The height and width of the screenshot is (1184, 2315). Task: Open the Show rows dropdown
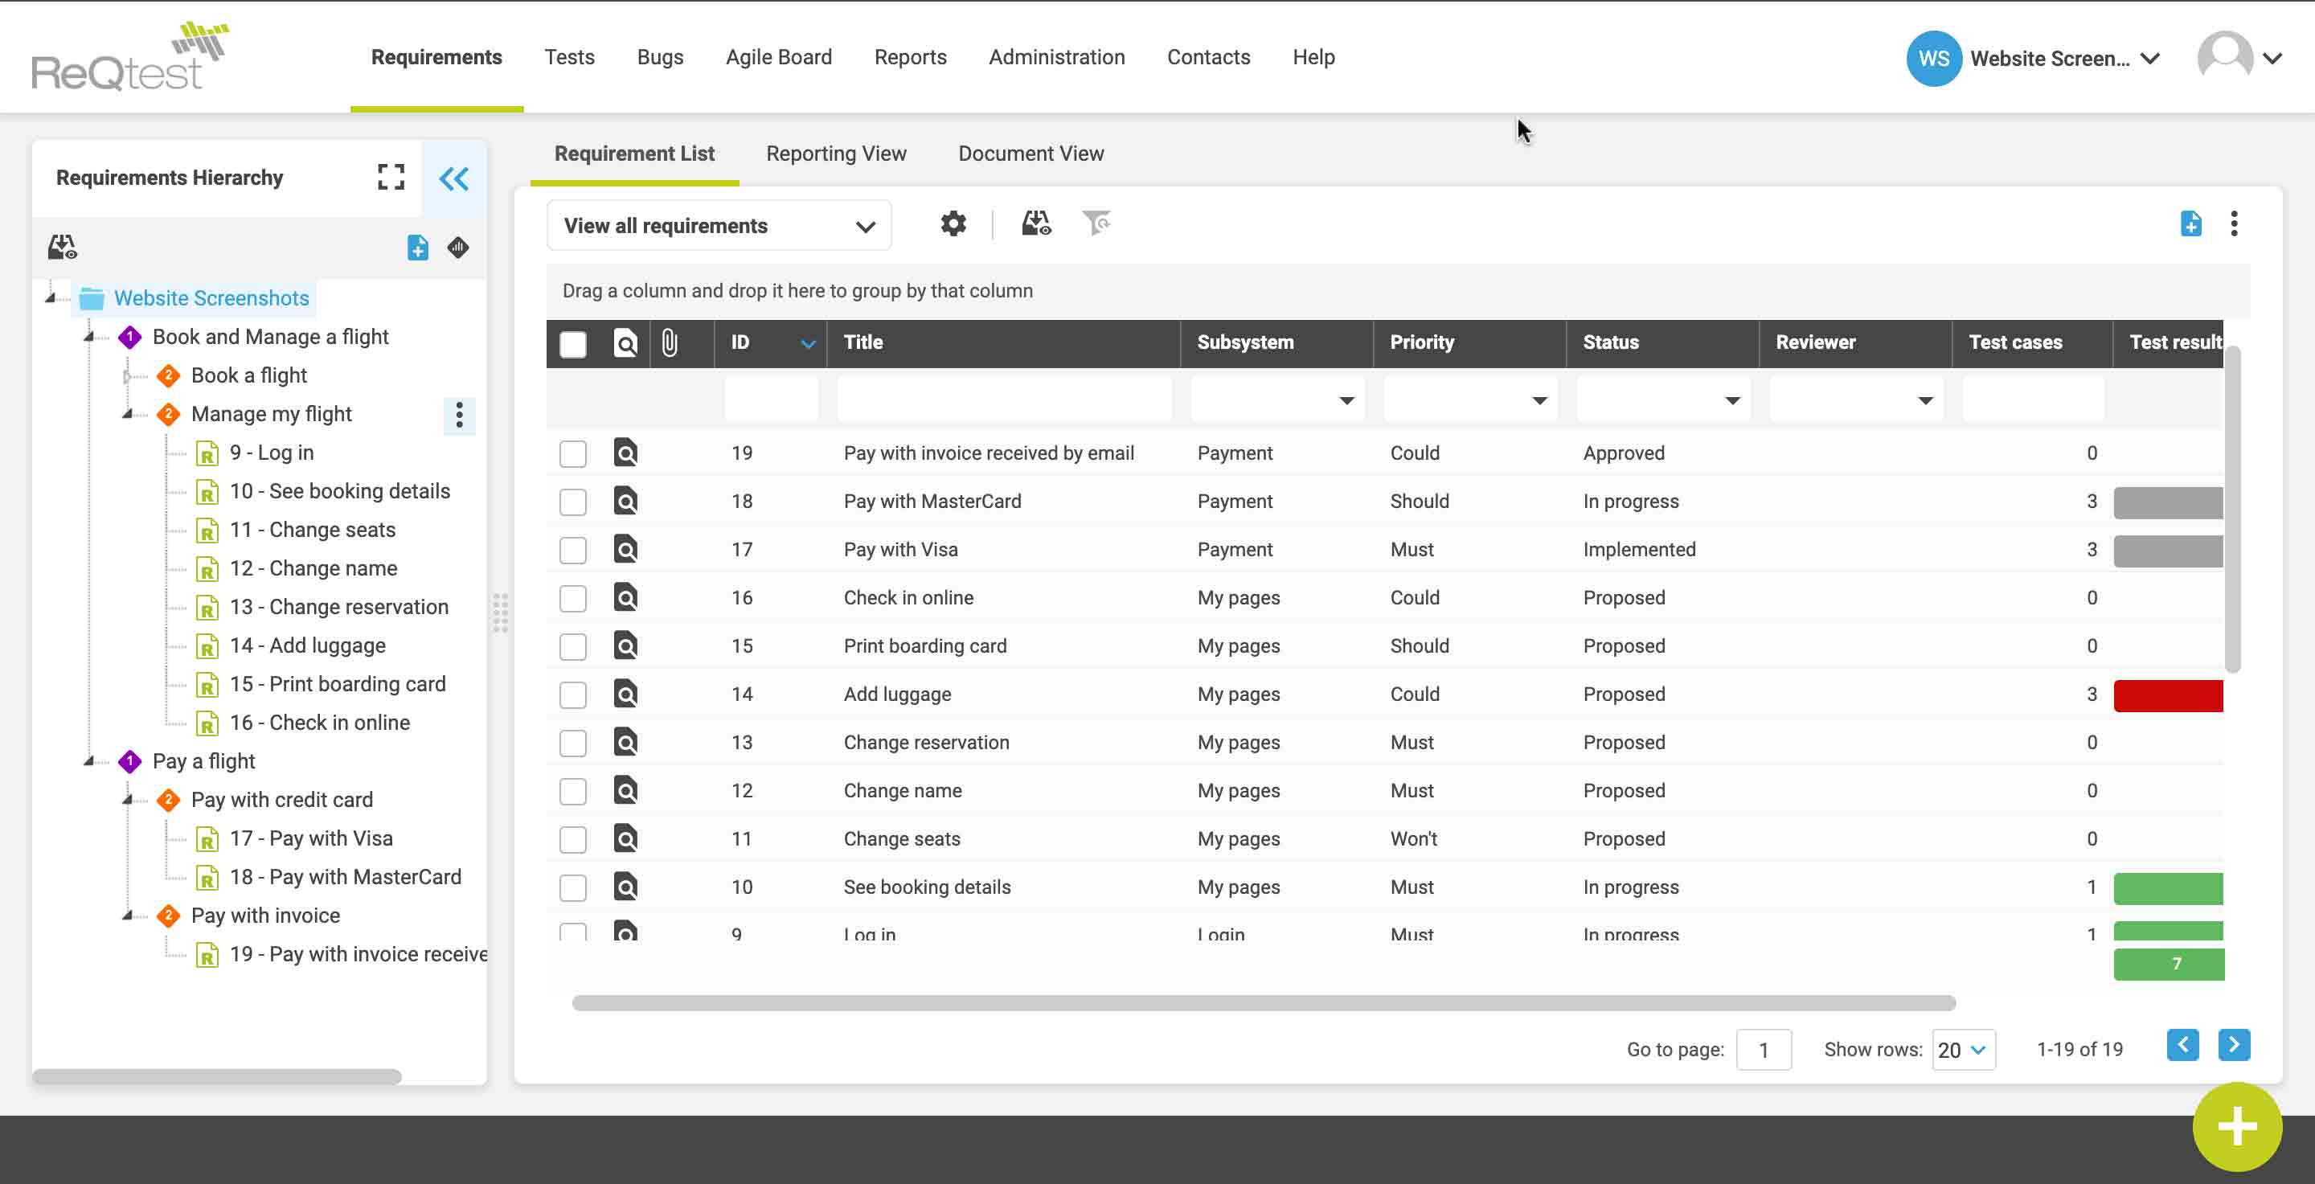1964,1049
